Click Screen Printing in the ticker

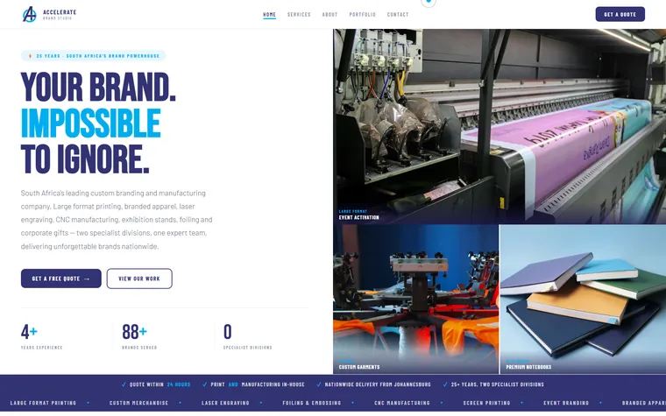click(x=486, y=403)
